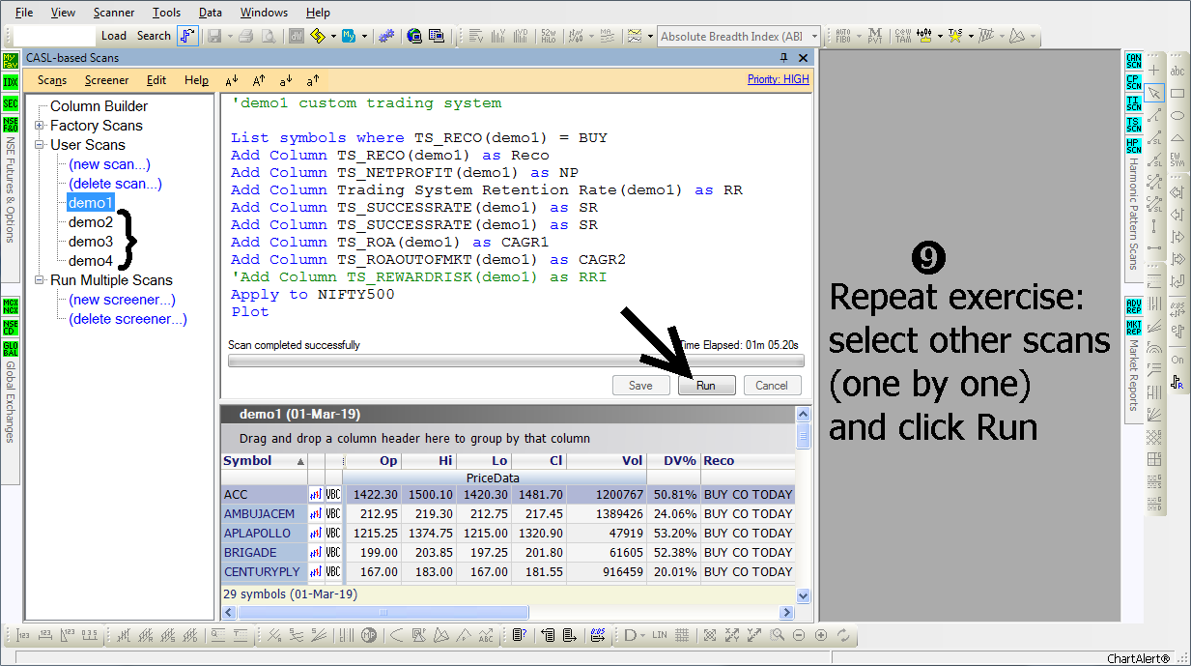This screenshot has width=1191, height=666.
Task: Click the refresh icon in bottom toolbar
Action: point(843,635)
